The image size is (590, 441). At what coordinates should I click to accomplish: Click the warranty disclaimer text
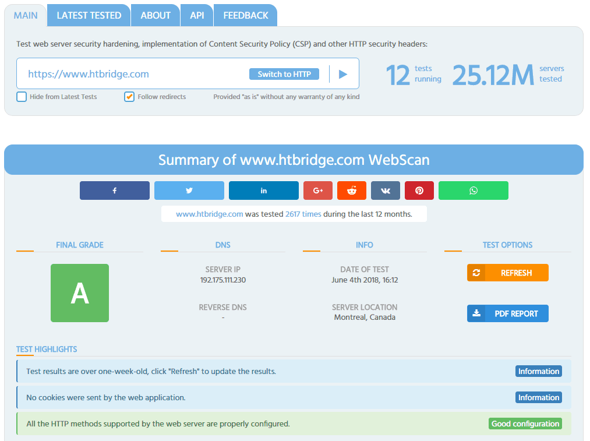[287, 97]
